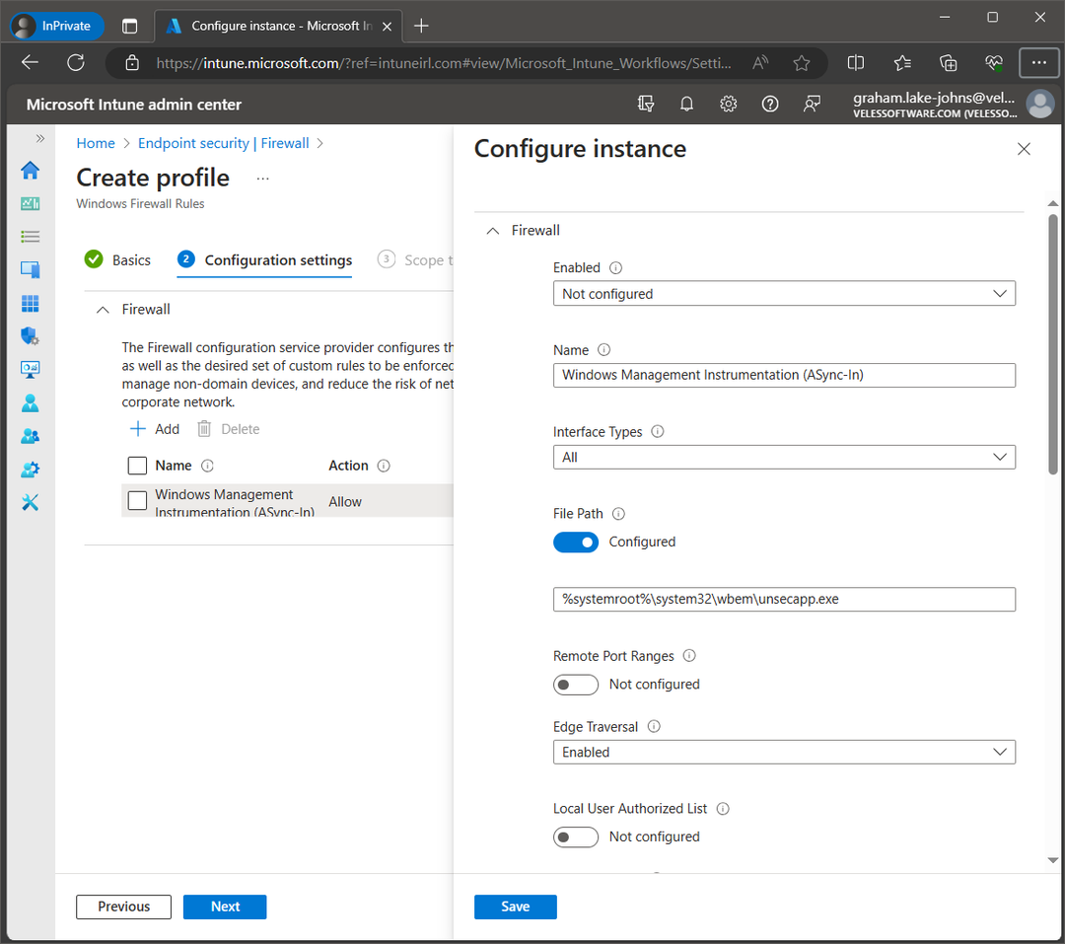Open a new browser tab
Image resolution: width=1065 pixels, height=944 pixels.
(x=421, y=26)
